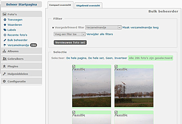This screenshot has height=124, width=182.
Task: Click the plus icon beside Toevoegen
Action: coord(5,20)
